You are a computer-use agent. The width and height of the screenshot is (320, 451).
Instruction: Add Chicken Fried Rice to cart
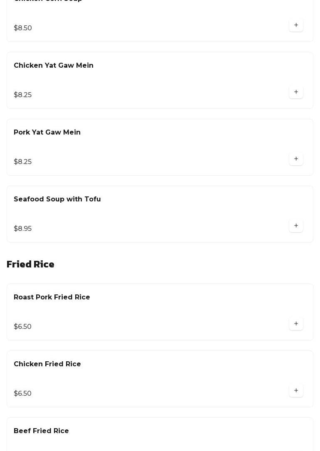pyautogui.click(x=296, y=391)
